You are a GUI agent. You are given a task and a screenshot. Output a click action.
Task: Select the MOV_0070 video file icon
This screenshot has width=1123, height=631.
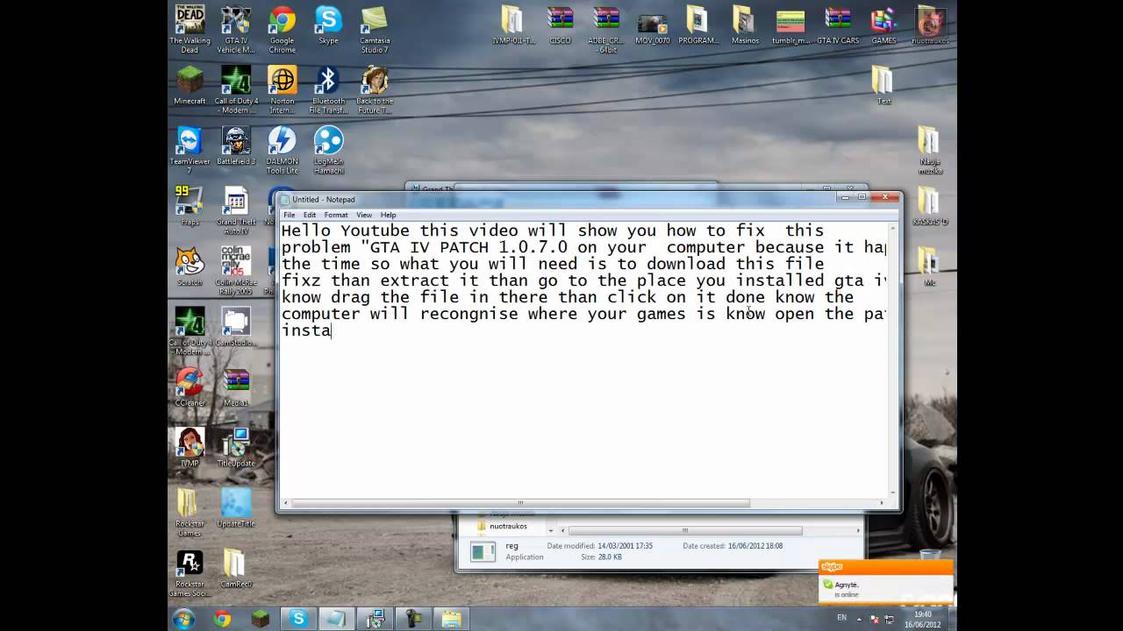click(x=652, y=25)
